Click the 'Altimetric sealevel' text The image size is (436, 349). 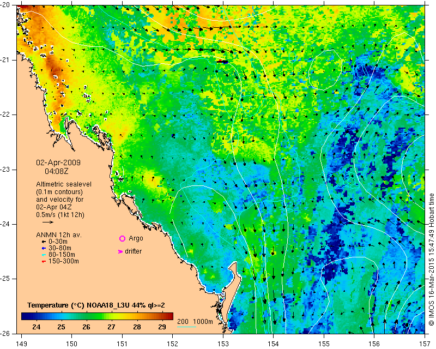coord(64,184)
